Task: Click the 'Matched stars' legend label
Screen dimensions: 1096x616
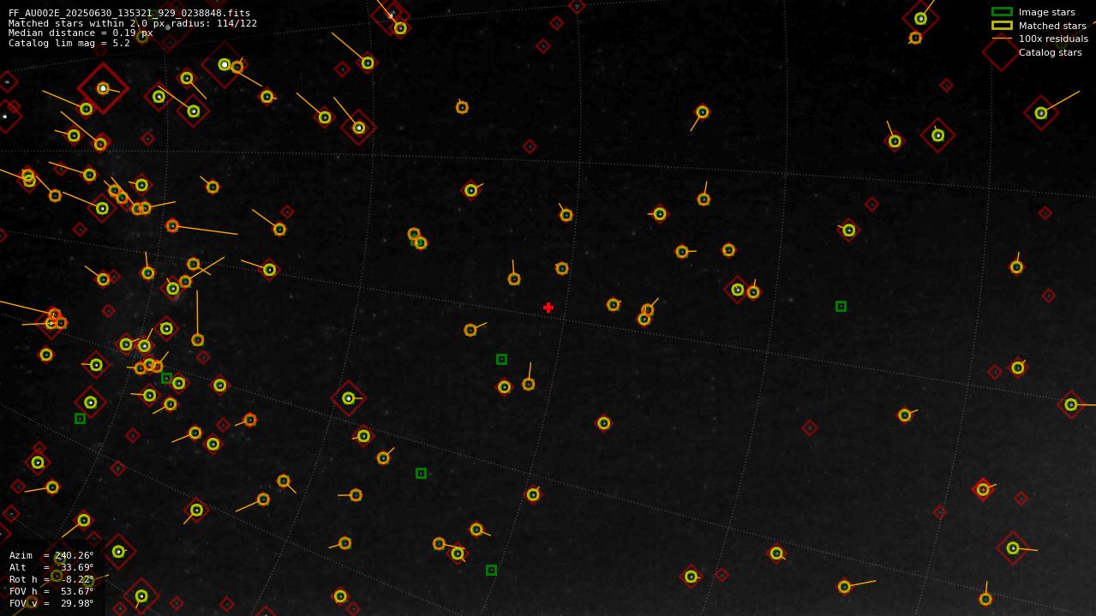Action: [1052, 26]
